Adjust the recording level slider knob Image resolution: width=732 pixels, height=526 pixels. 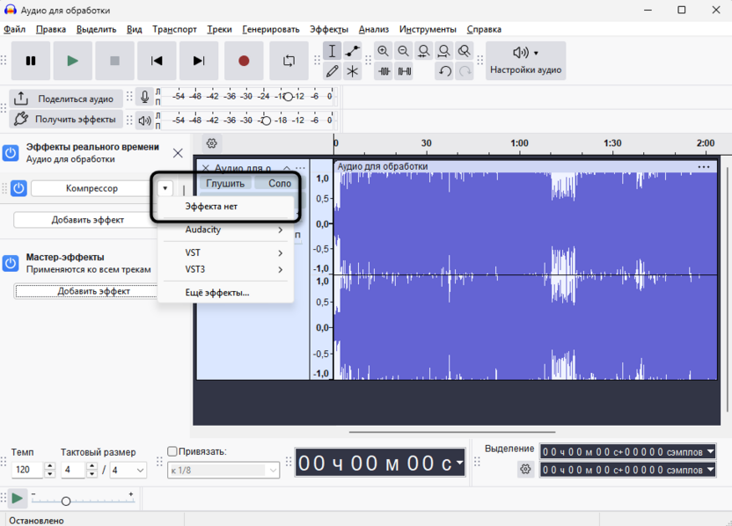288,97
